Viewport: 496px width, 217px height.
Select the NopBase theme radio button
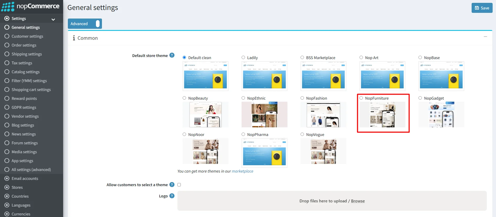tap(420, 58)
